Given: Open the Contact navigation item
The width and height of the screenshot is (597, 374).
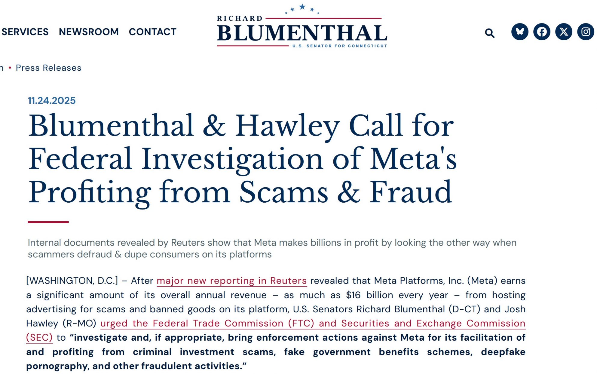Looking at the screenshot, I should point(152,32).
